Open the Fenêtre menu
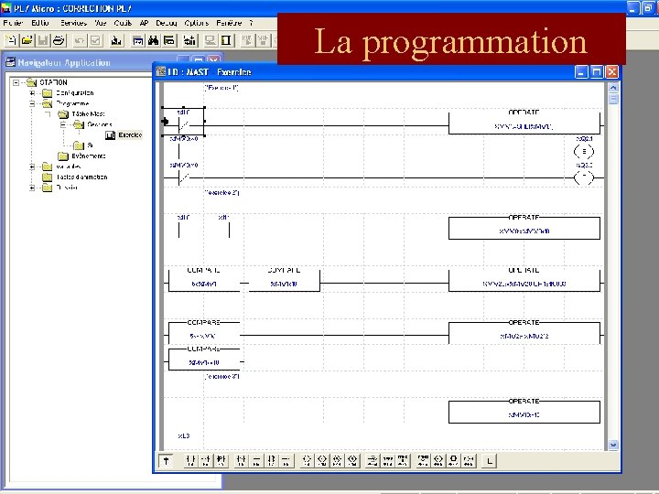 tap(229, 23)
